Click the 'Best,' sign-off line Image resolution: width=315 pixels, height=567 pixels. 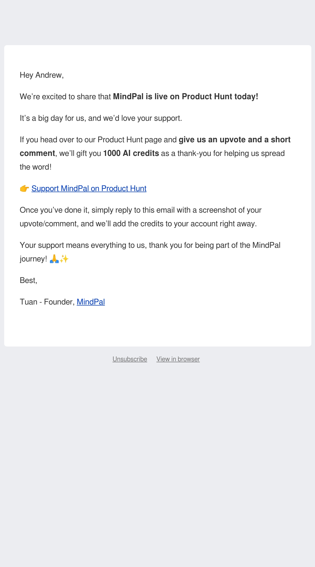coord(28,280)
